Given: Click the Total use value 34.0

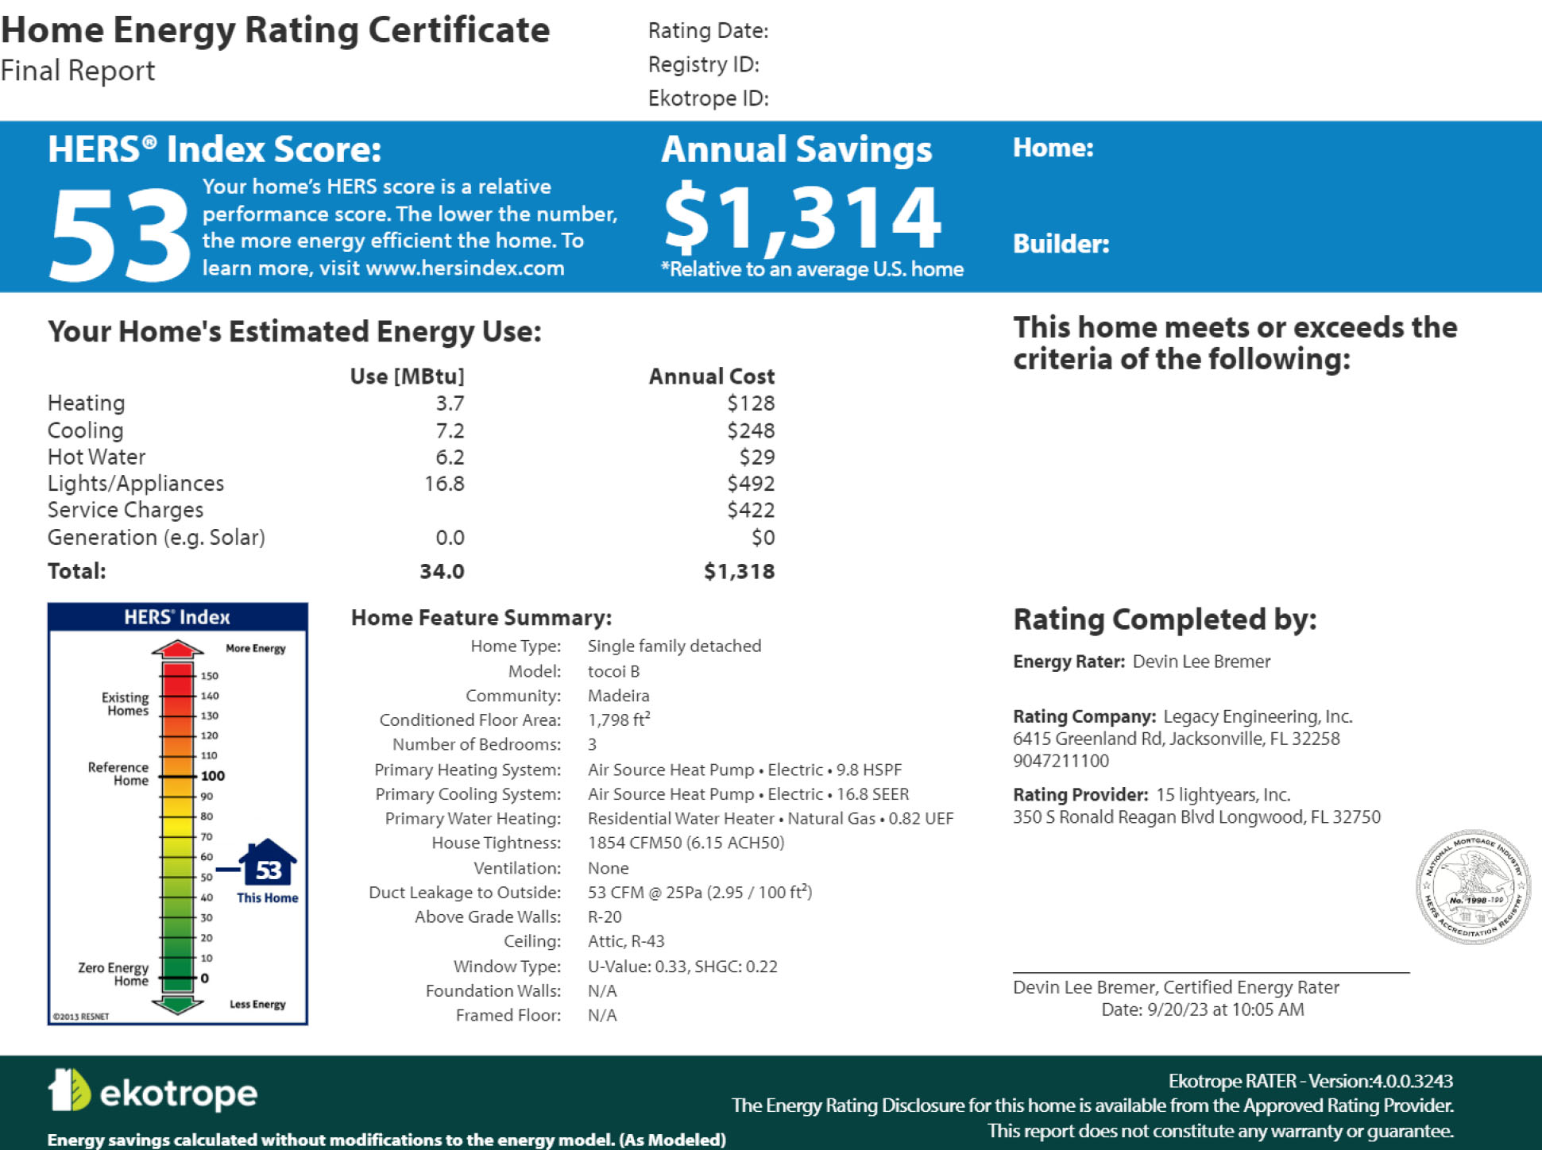Looking at the screenshot, I should point(442,571).
